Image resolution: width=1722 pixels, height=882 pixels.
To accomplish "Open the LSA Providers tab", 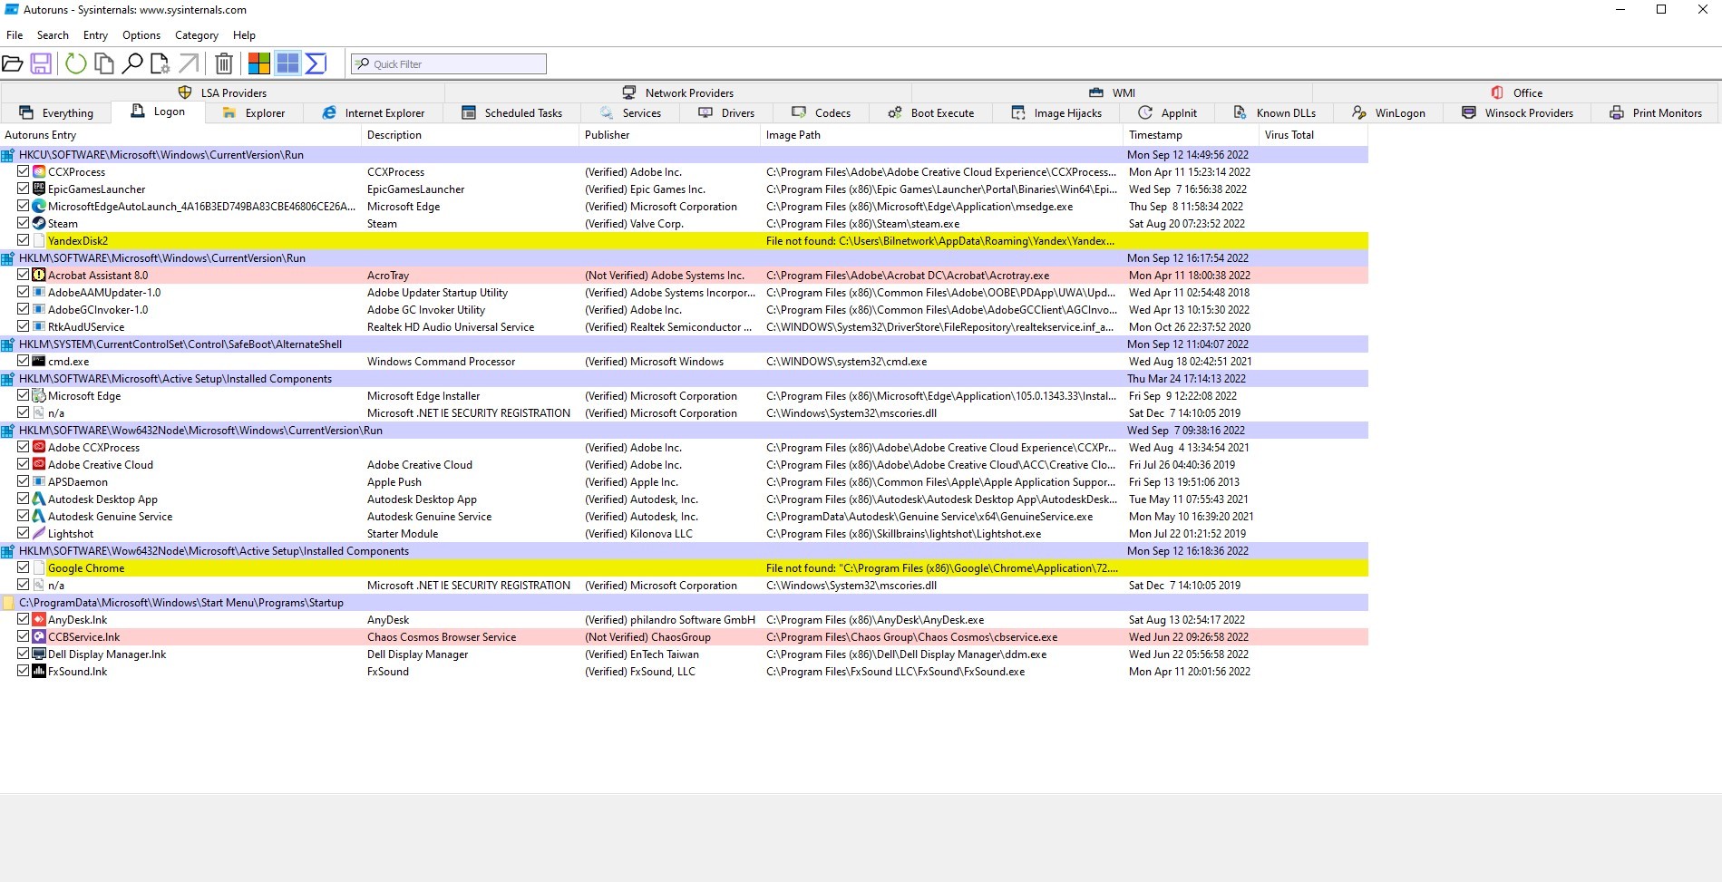I will click(x=223, y=92).
